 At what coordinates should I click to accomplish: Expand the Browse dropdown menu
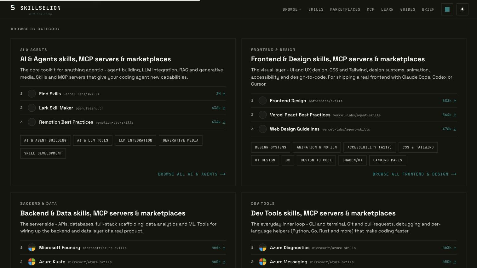click(292, 9)
